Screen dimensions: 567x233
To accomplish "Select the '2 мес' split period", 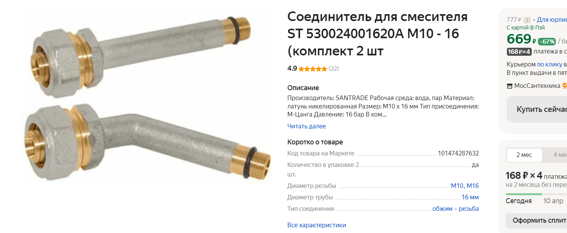I will 524,155.
